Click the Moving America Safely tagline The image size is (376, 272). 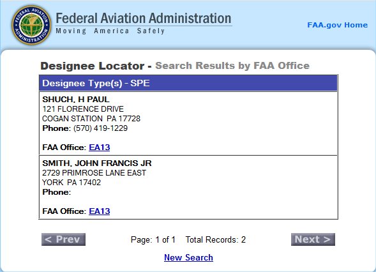click(x=110, y=31)
